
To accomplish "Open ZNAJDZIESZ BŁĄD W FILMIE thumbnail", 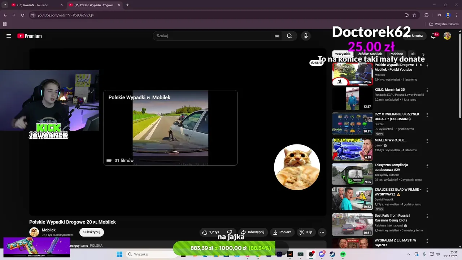I will (352, 198).
